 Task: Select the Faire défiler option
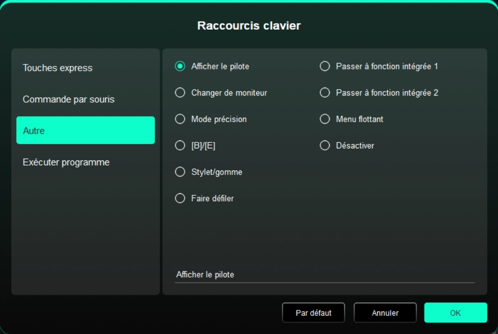point(180,198)
